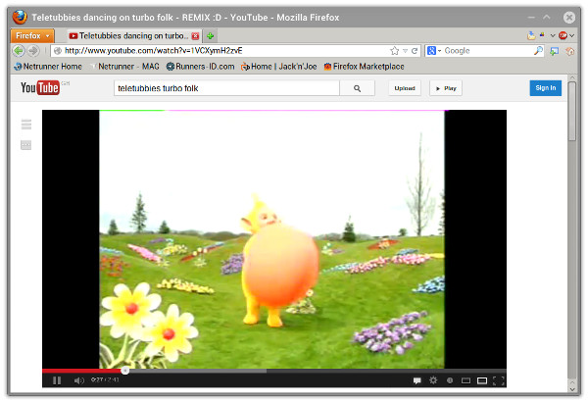Seek in the buffered gray part of progress bar

coord(198,371)
